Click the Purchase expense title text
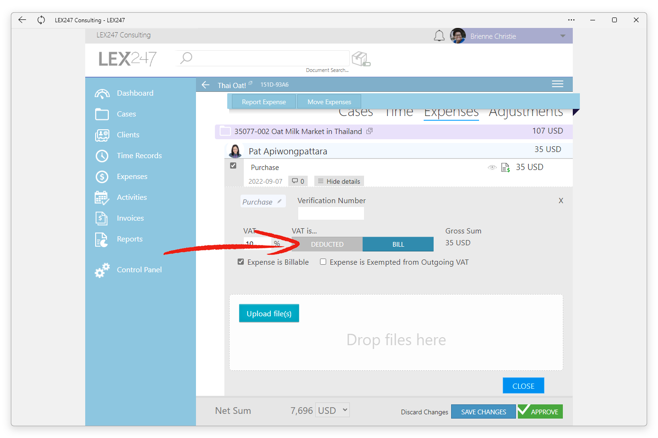This screenshot has width=658, height=438. tap(265, 168)
